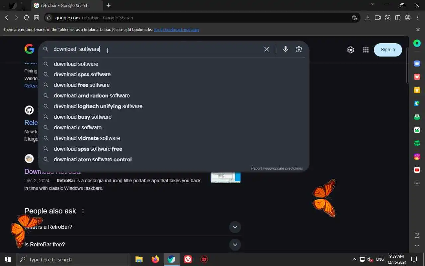This screenshot has height=266, width=425.
Task: Expand the 'Is RetroBar free?' question
Action: pyautogui.click(x=132, y=245)
